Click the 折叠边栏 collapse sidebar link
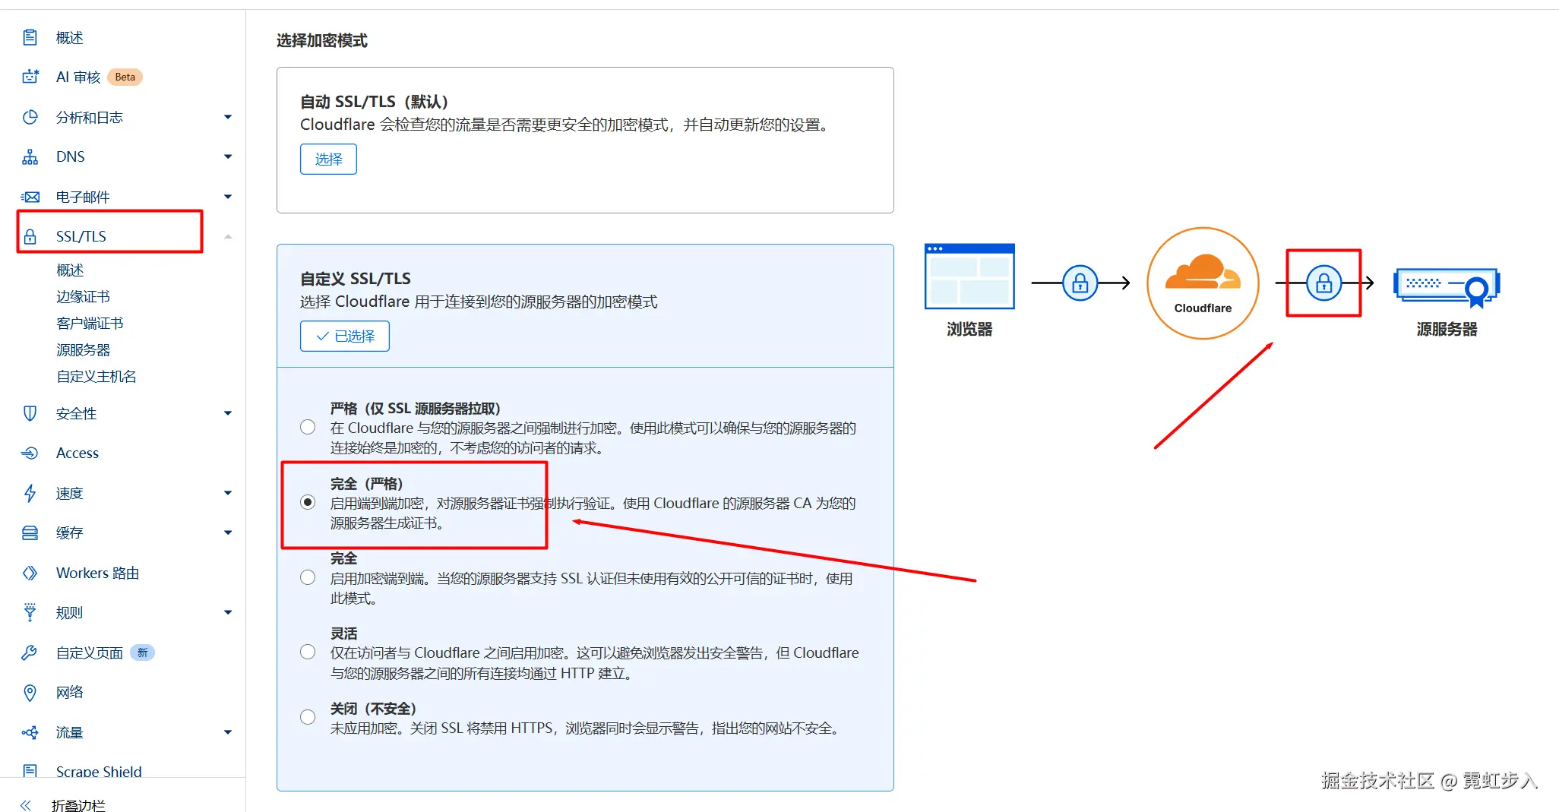This screenshot has width=1559, height=812. pos(78,805)
